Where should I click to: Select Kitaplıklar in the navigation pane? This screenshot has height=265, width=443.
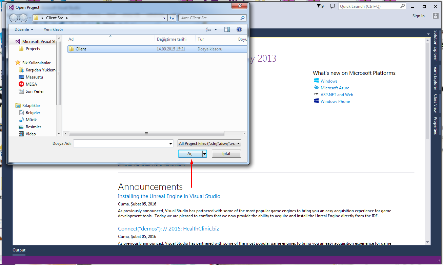[28, 106]
